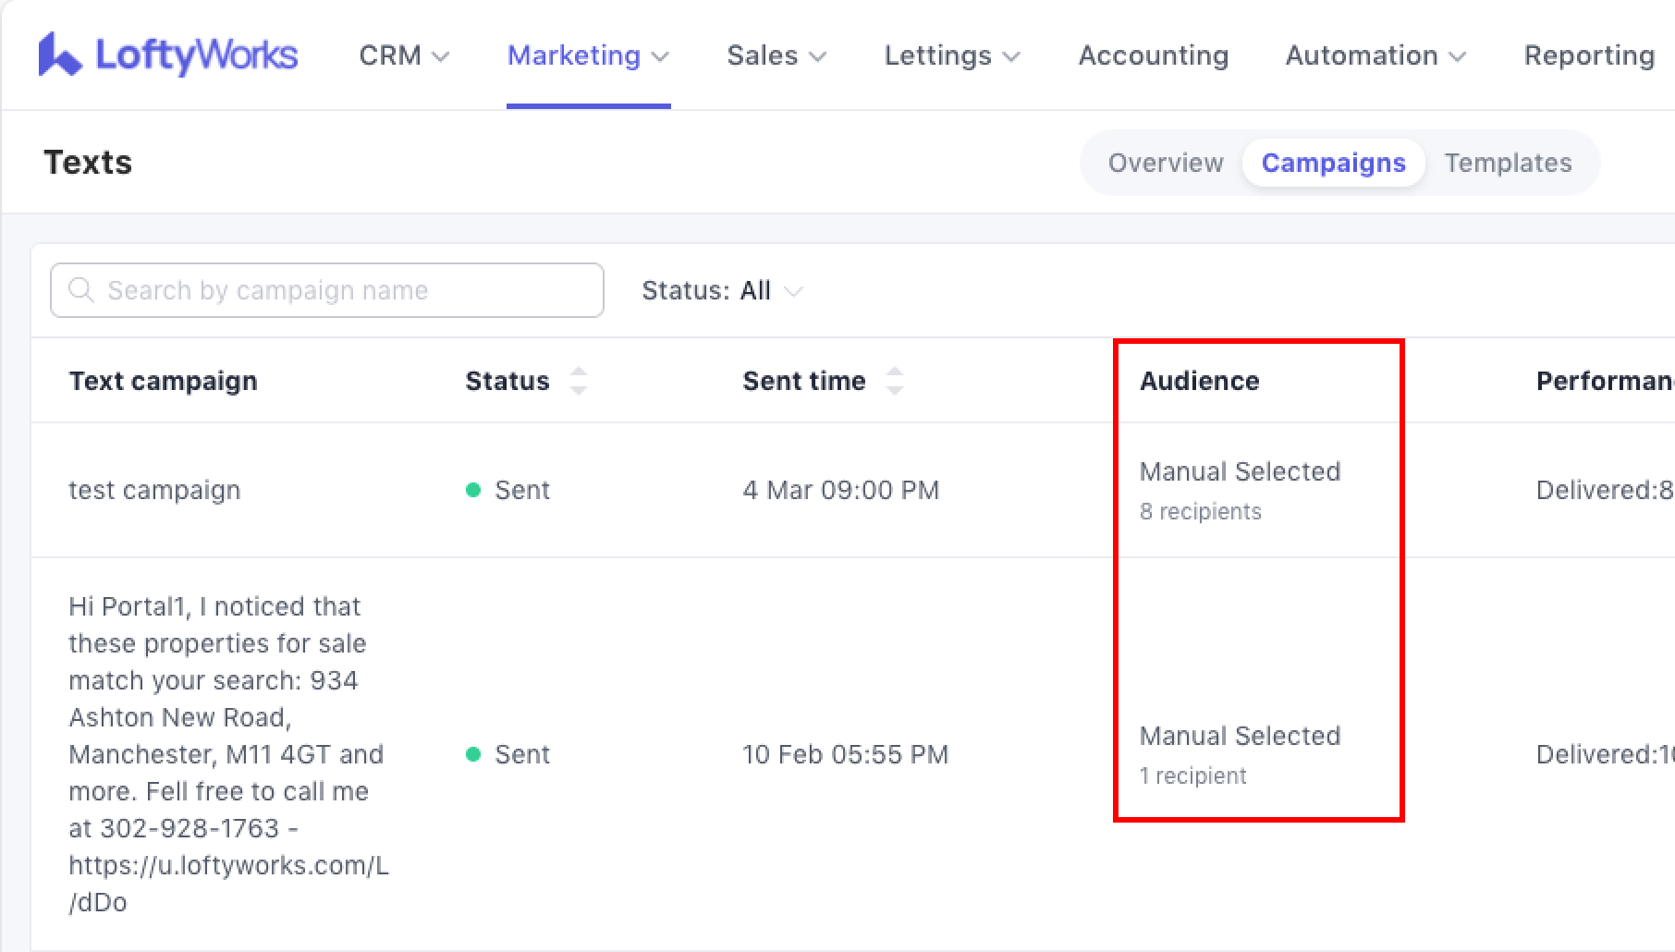The height and width of the screenshot is (952, 1675).
Task: Sort campaigns using the Status column arrows
Action: pos(578,381)
